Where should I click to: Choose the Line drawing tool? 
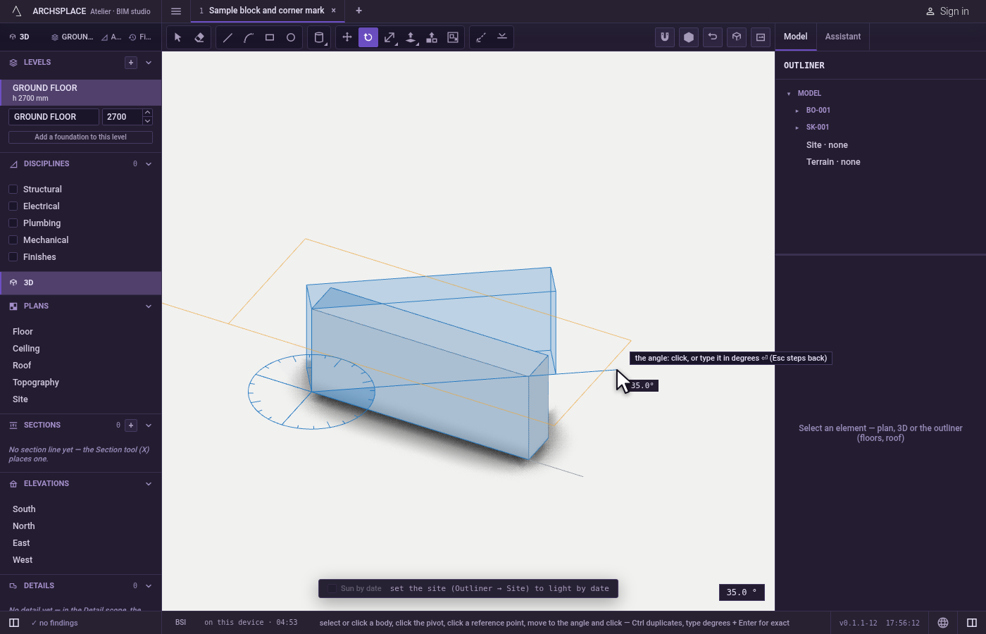227,37
